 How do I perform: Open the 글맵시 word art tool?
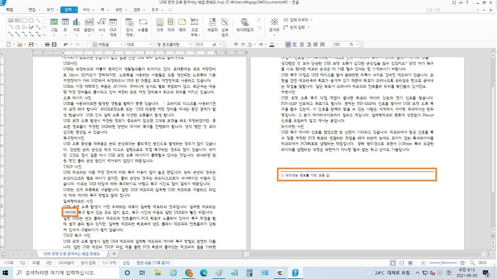point(89,25)
